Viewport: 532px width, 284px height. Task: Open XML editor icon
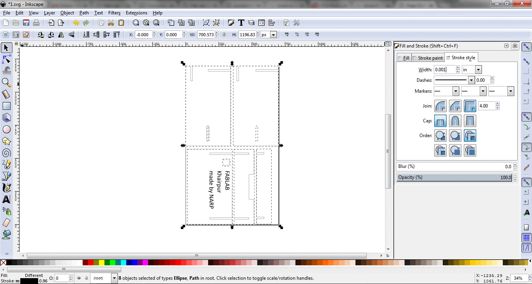(262, 23)
